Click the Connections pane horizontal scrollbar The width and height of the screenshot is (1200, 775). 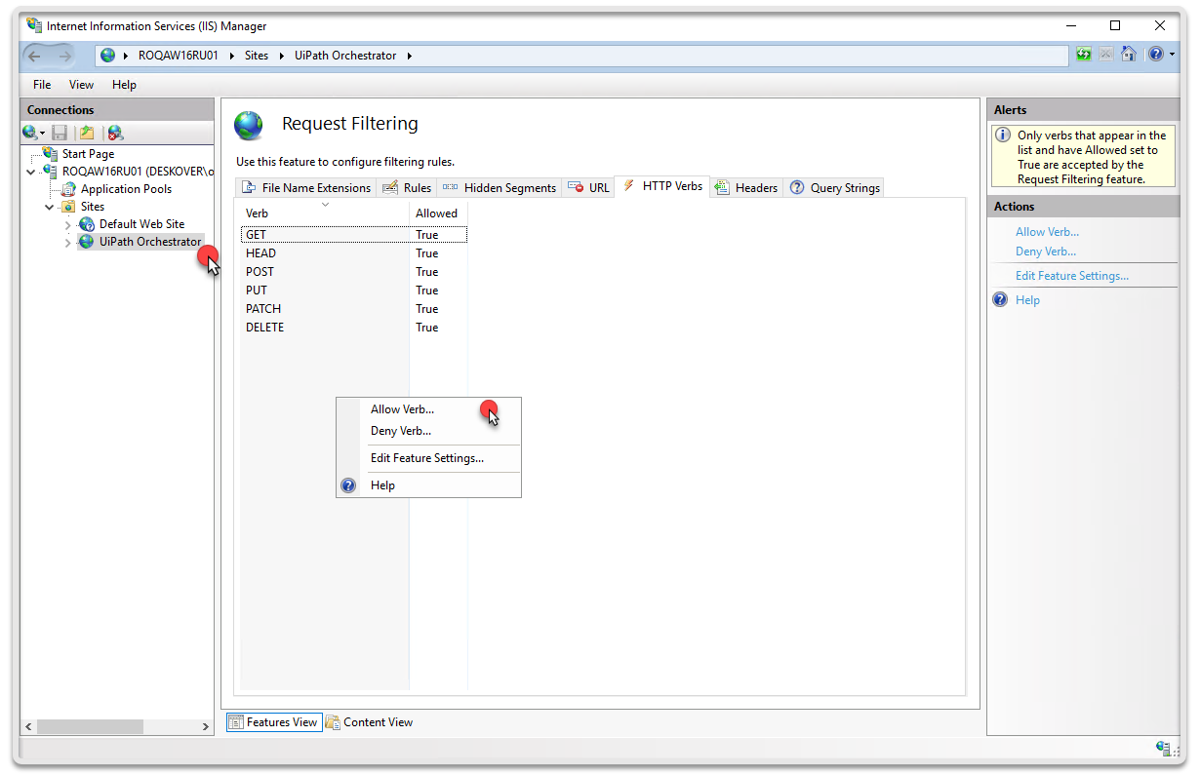pos(90,726)
